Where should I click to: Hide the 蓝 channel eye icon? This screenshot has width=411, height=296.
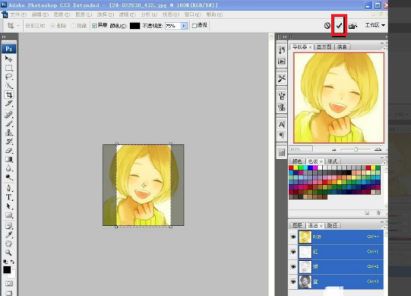point(293,282)
